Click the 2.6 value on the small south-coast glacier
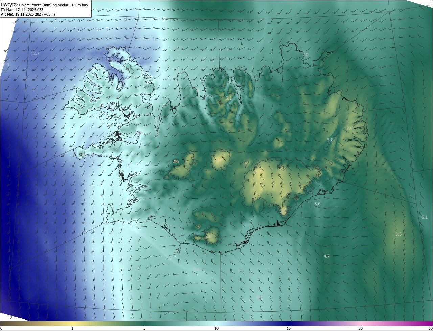The image size is (433, 331). click(208, 236)
